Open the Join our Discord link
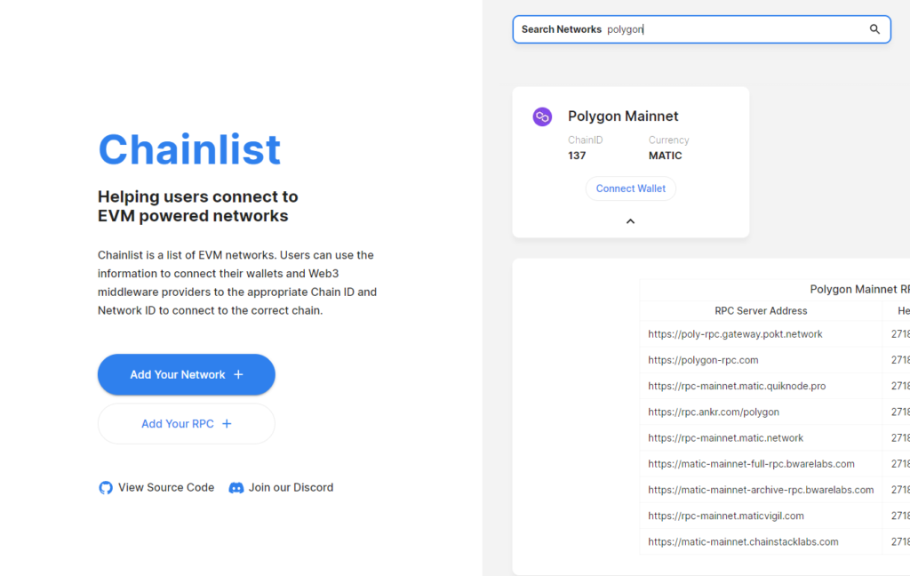The height and width of the screenshot is (576, 910). click(291, 487)
